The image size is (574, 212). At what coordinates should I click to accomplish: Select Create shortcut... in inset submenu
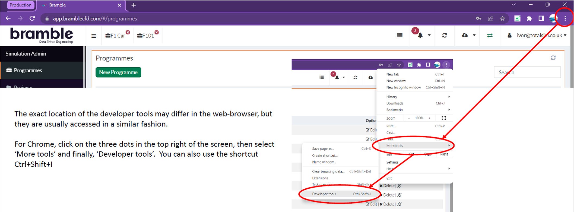(340, 155)
